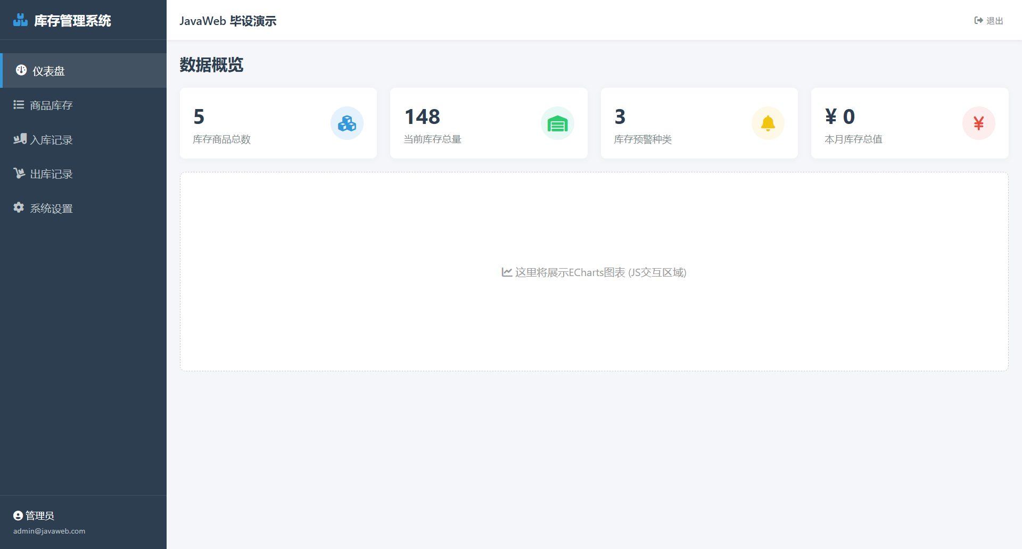1022x549 pixels.
Task: Click the blue cubes icon for product count
Action: [x=347, y=123]
